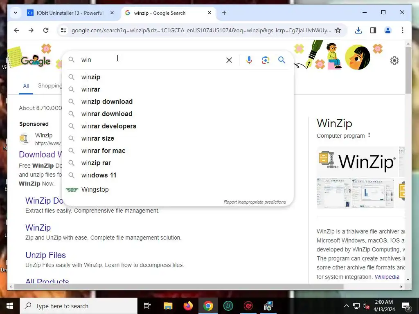Select the All results tab

click(x=26, y=86)
